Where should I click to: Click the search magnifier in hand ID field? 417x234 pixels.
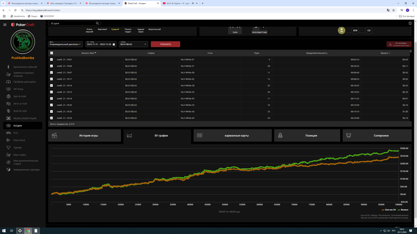(x=97, y=23)
